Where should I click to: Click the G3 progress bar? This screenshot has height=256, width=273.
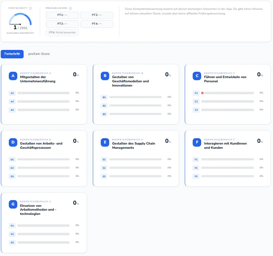click(x=43, y=242)
